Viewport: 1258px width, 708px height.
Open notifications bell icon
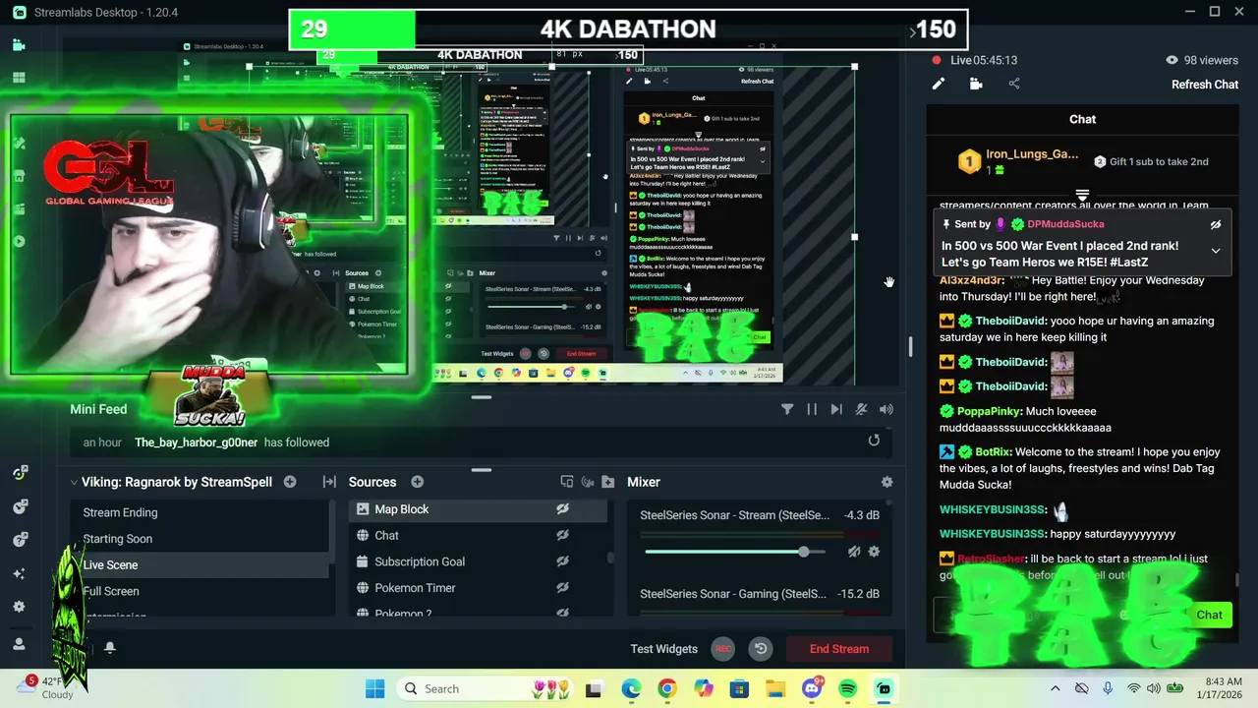click(110, 648)
